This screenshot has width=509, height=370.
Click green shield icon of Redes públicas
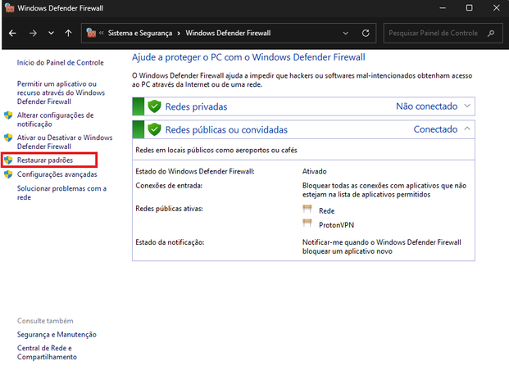point(154,129)
